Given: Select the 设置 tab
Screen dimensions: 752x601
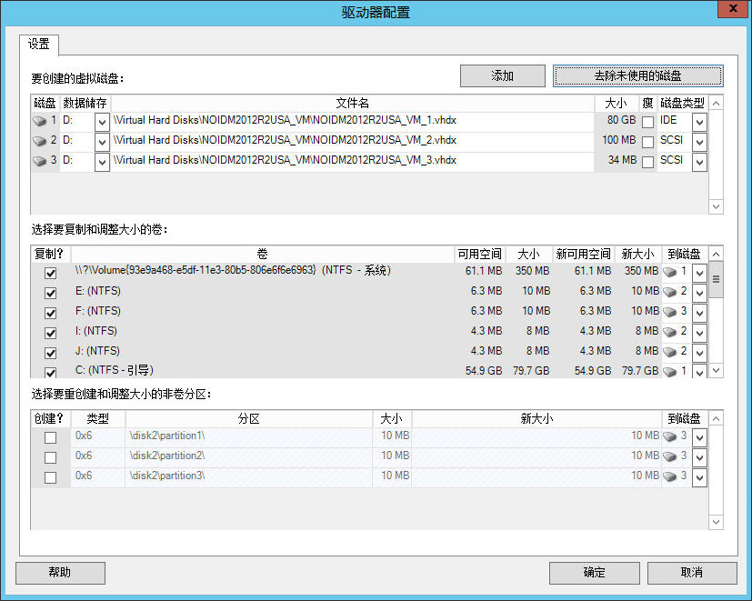Looking at the screenshot, I should pyautogui.click(x=39, y=45).
